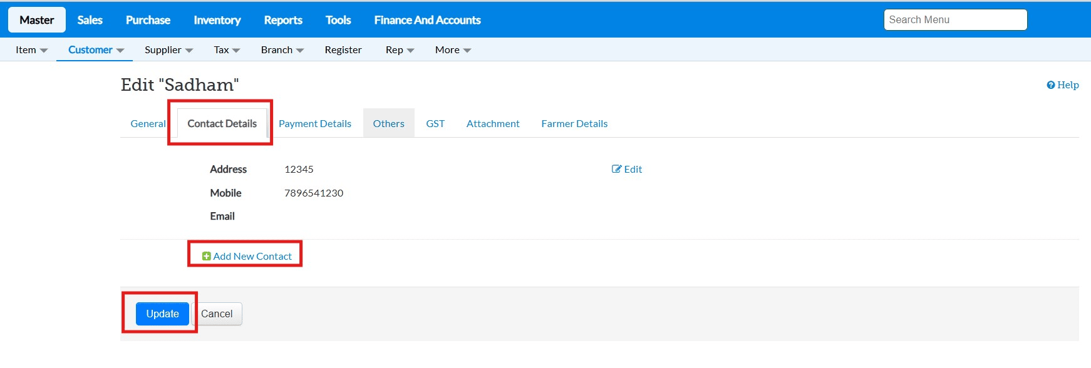Switch to the Payment Details tab
1091x368 pixels.
tap(315, 124)
